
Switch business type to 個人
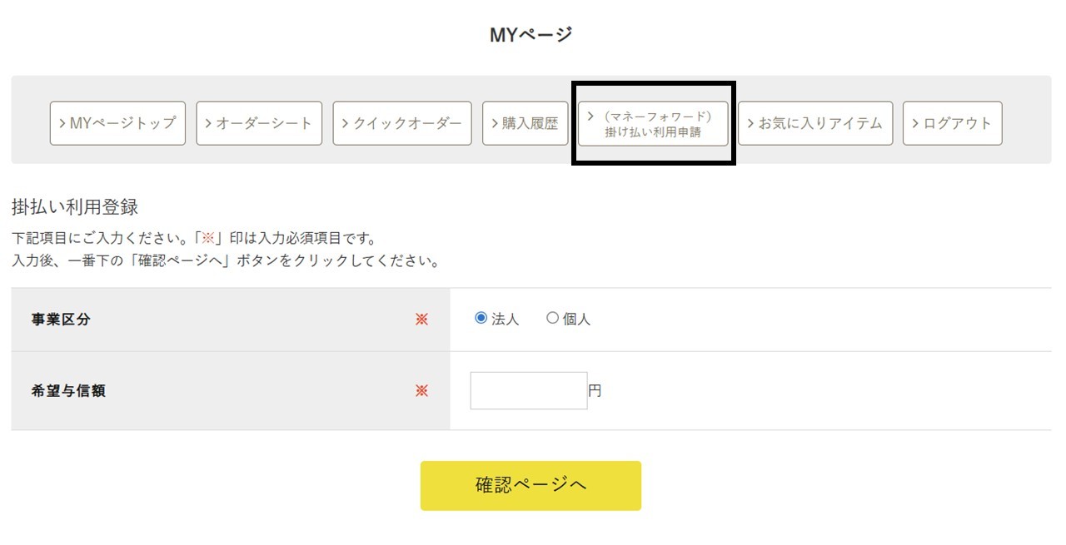tap(551, 318)
